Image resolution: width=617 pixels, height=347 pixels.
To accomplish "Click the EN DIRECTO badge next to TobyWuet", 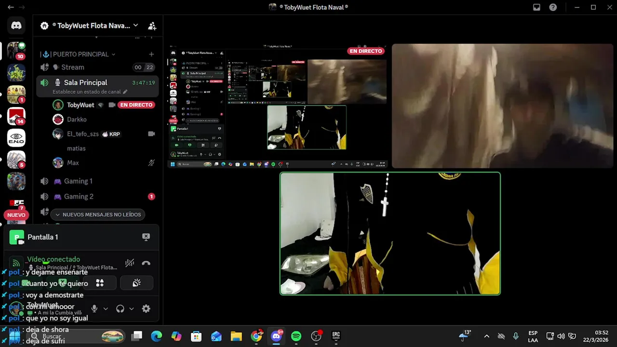I will (x=136, y=105).
